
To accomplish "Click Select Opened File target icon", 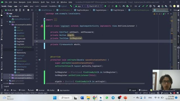I will tap(16, 10).
